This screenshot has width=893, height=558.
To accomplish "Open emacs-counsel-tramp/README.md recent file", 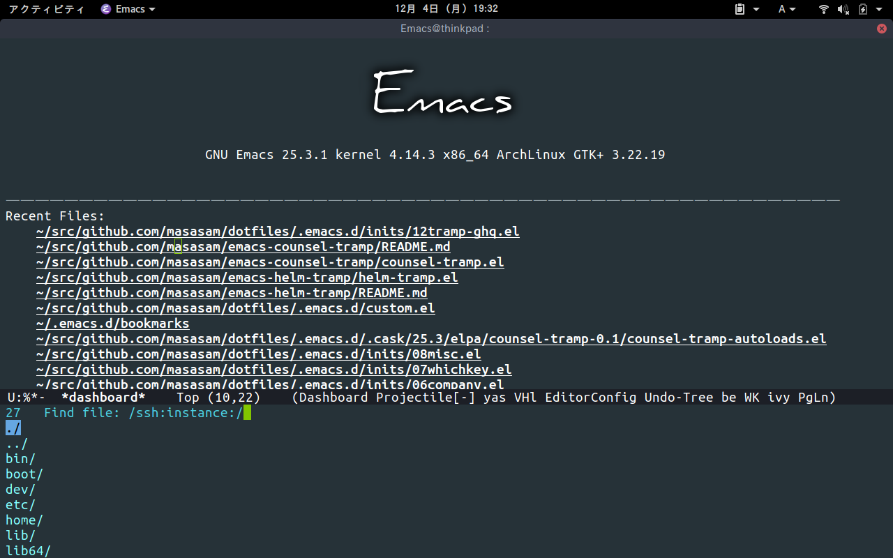I will pos(243,247).
